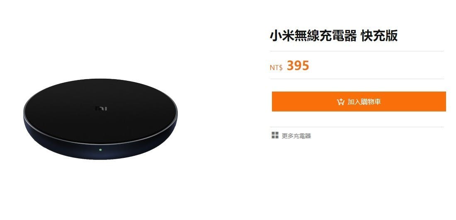Click the grid icon beside 更多充電器
Screen dimensions: 456x220
275,135
